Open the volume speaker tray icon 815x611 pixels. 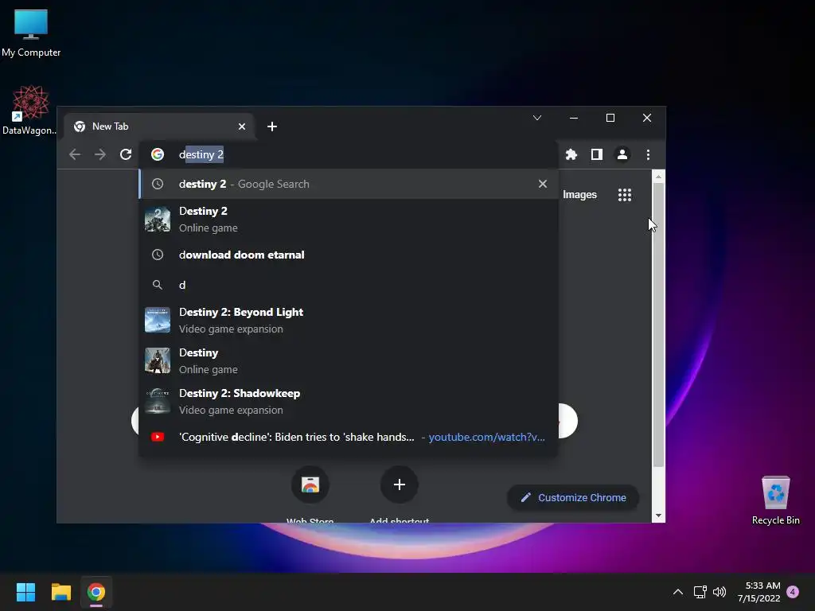[x=719, y=592]
